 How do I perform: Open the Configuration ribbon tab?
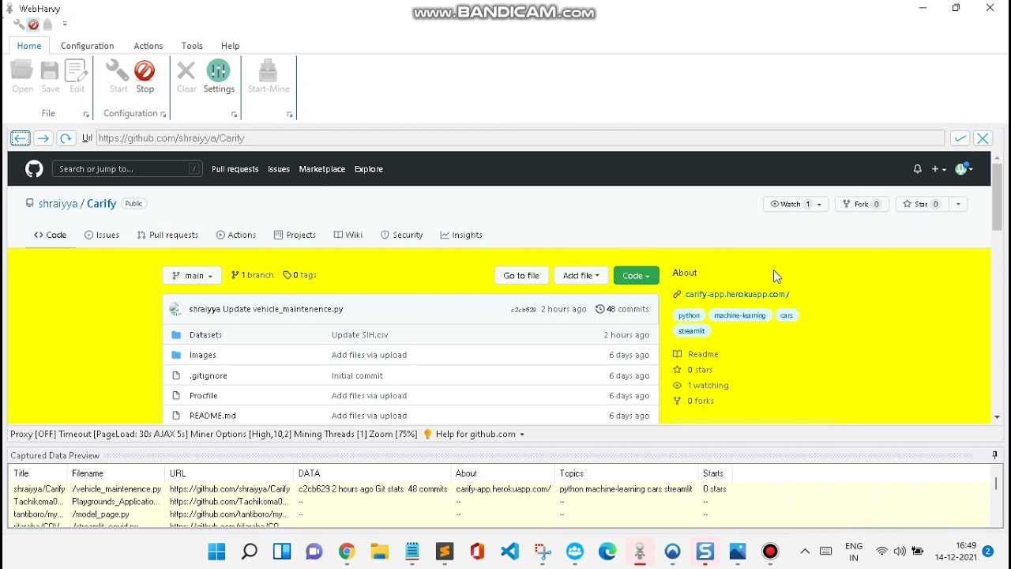87,46
